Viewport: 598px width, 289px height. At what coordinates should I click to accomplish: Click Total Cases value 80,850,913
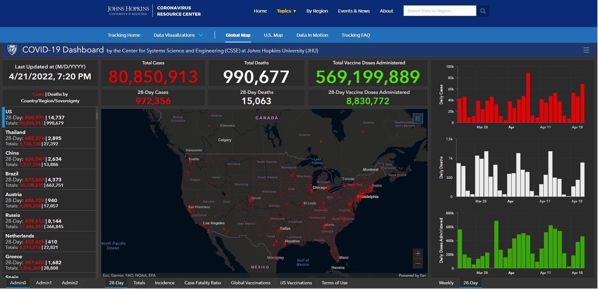pos(153,77)
